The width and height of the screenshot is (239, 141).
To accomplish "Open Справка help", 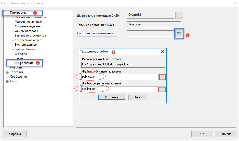I will coord(15,134).
